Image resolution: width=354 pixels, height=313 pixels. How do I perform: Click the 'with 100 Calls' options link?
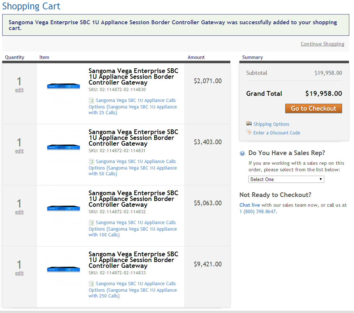point(133,228)
